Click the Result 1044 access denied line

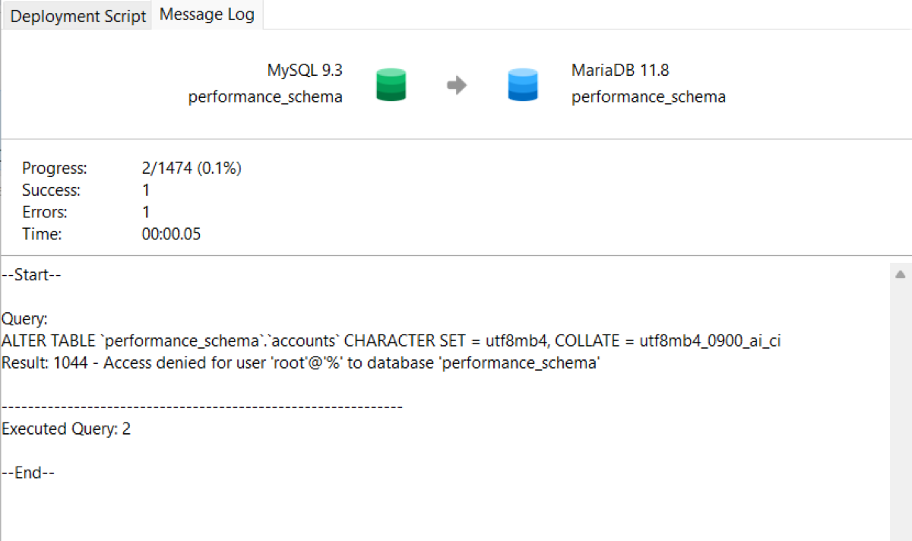tap(301, 363)
